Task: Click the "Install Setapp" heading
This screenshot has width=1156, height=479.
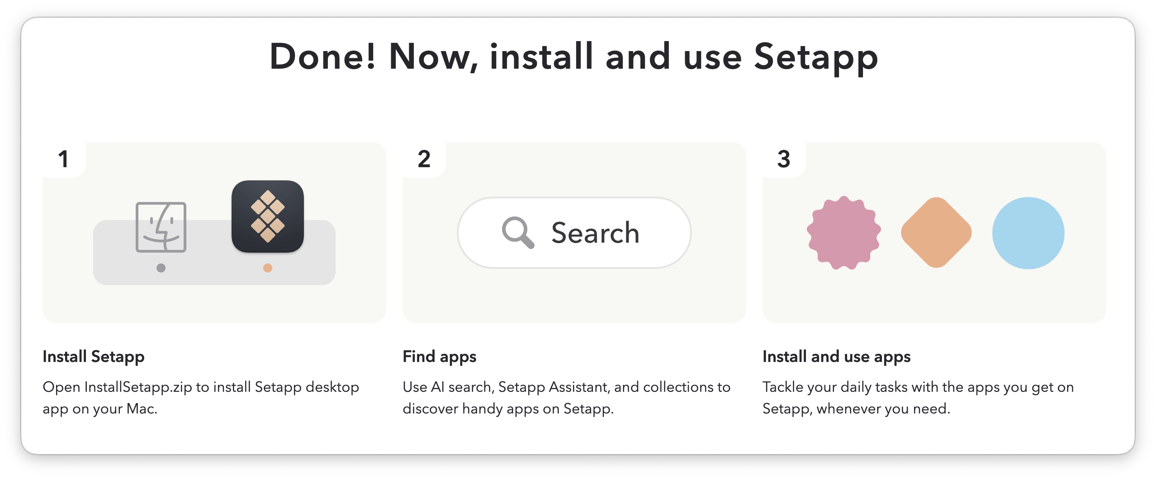Action: (x=94, y=357)
